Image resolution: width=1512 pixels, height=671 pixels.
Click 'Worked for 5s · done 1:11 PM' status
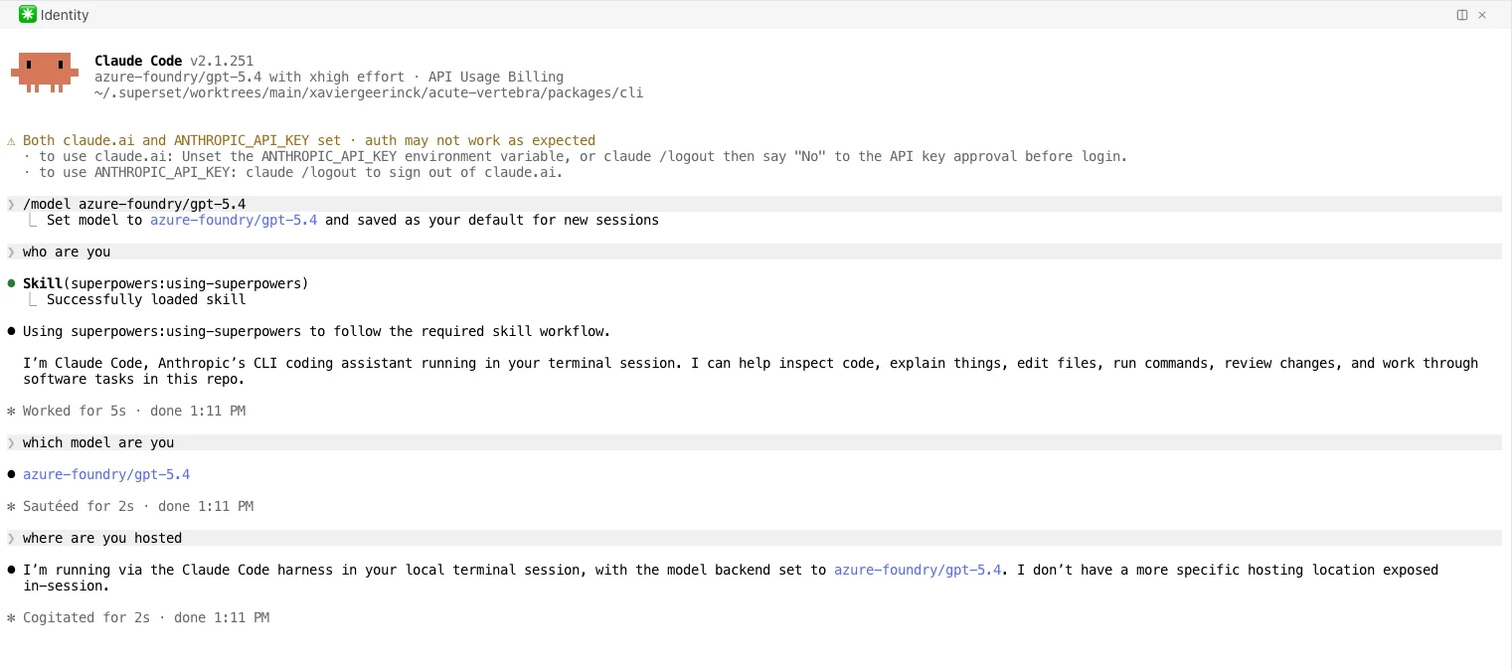click(134, 411)
